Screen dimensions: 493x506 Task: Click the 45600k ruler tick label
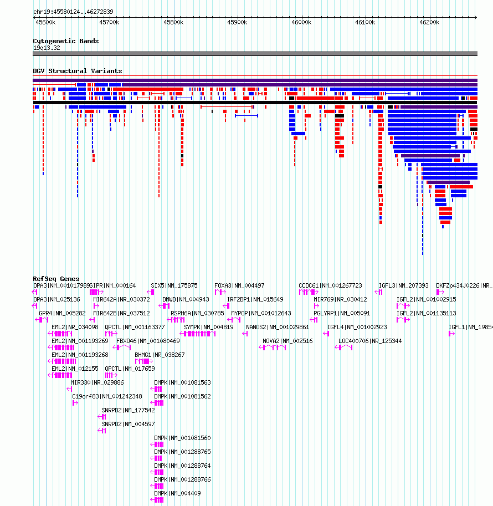tap(45, 22)
